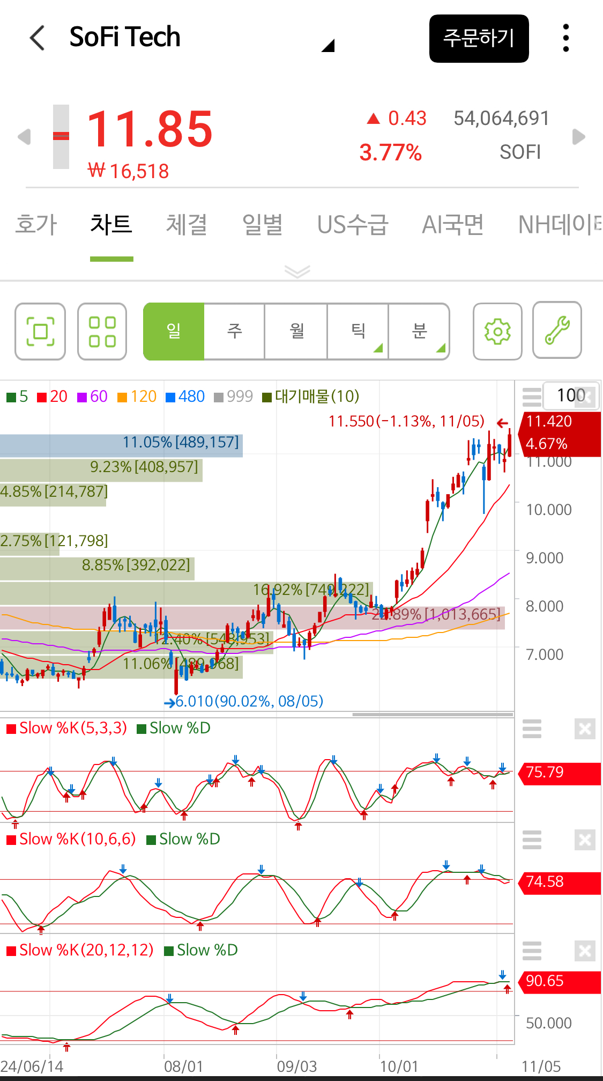603x1081 pixels.
Task: Tap the 74.58 stochastic value tag
Action: [x=560, y=882]
